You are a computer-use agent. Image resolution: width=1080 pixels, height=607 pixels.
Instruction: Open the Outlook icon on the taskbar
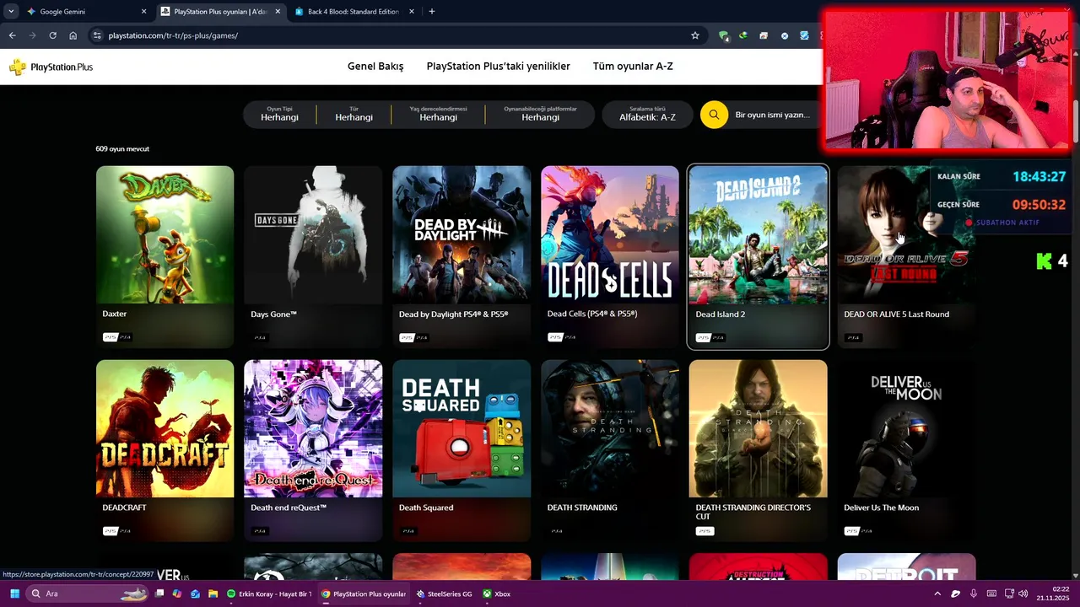click(x=195, y=594)
